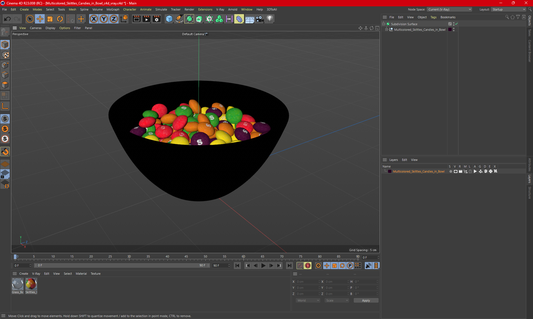This screenshot has height=319, width=533.
Task: Toggle layer Render clapper icon
Action: pos(461,171)
